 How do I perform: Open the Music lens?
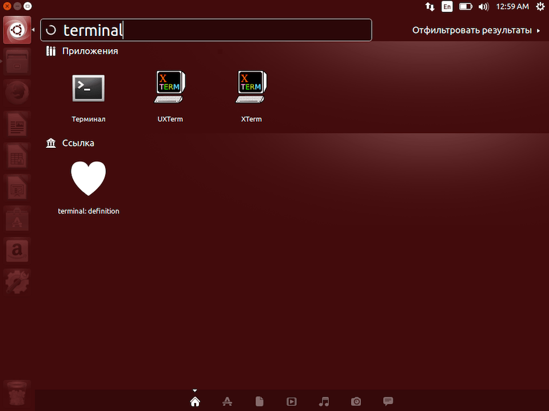point(324,401)
